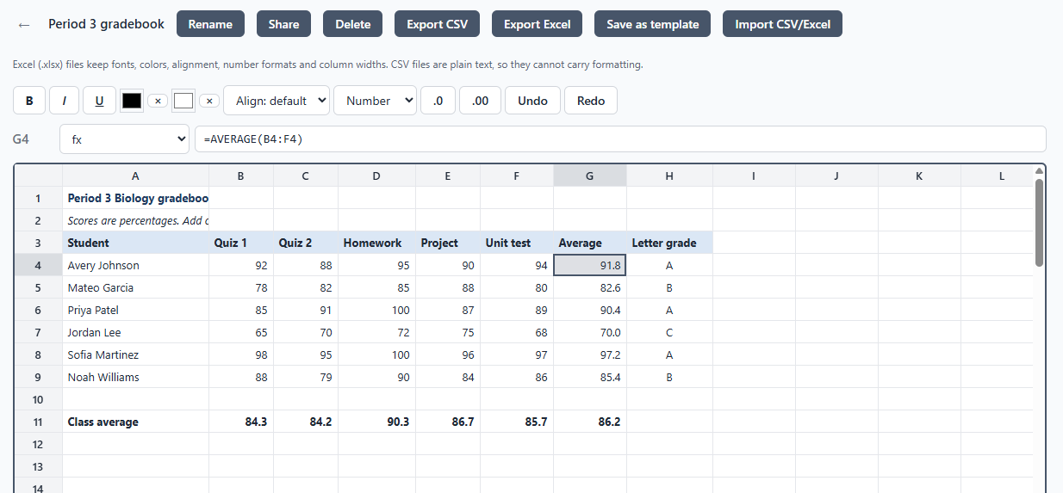Click the Share button
Image resolution: width=1063 pixels, height=493 pixels.
(283, 24)
